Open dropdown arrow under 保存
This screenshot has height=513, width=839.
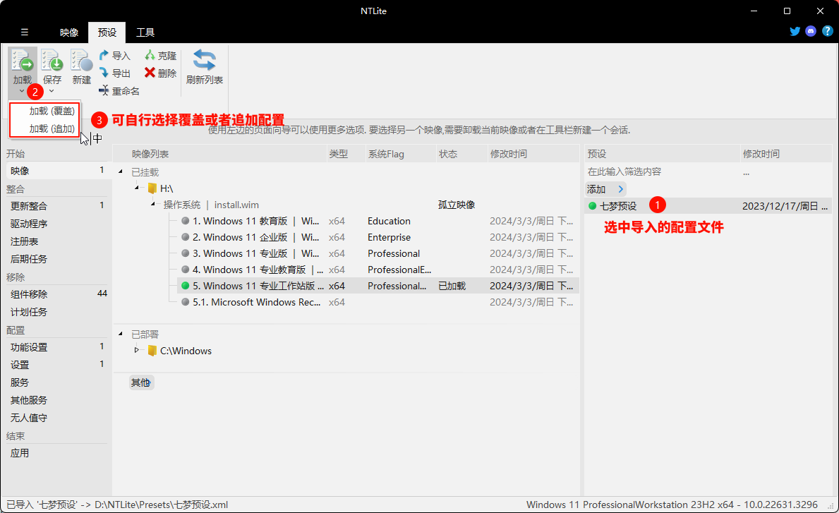(52, 91)
